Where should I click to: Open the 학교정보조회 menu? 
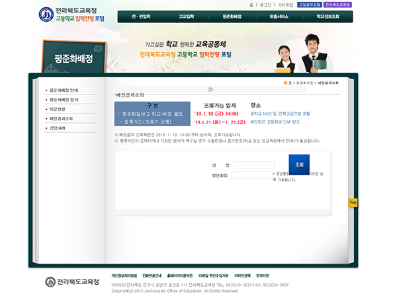[x=329, y=16]
